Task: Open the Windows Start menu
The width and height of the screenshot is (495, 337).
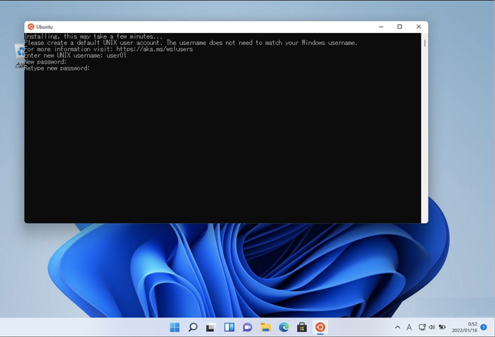Action: [174, 327]
